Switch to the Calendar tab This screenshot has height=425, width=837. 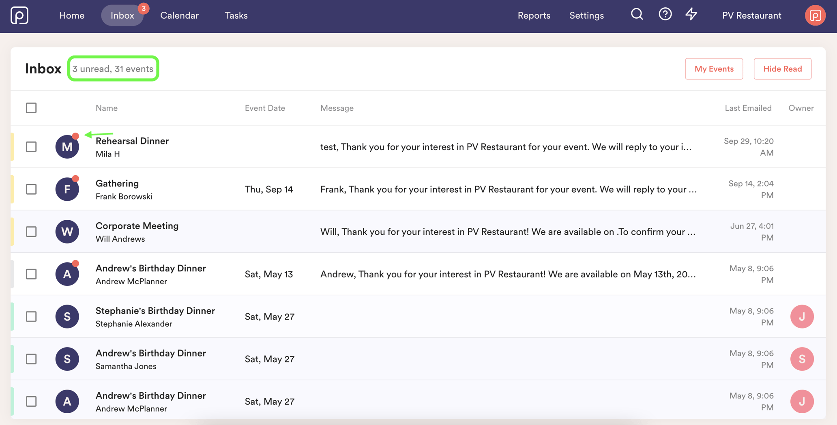coord(179,15)
